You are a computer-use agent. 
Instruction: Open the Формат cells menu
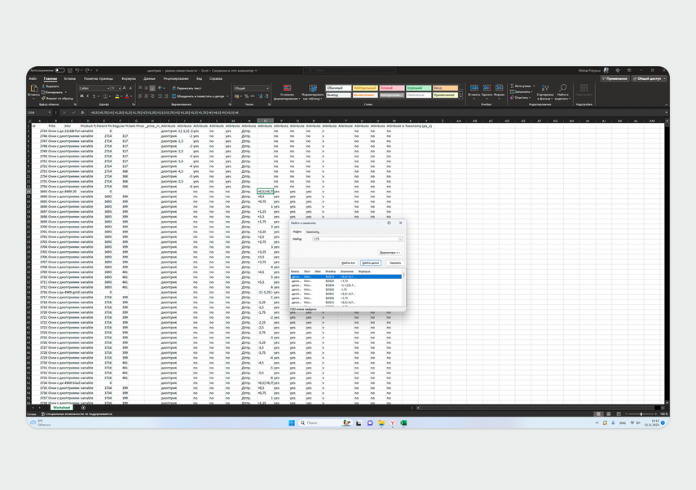(500, 90)
